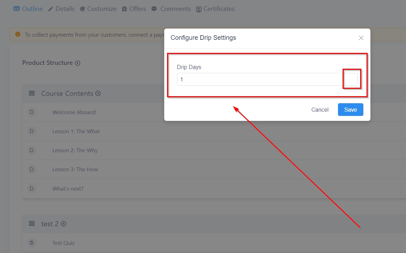Save the drip settings
406x253 pixels.
click(x=350, y=110)
